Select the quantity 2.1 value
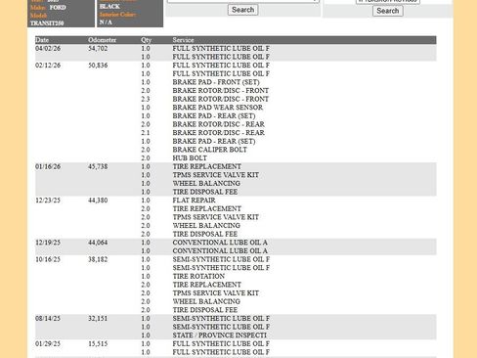477x358 pixels. click(146, 133)
